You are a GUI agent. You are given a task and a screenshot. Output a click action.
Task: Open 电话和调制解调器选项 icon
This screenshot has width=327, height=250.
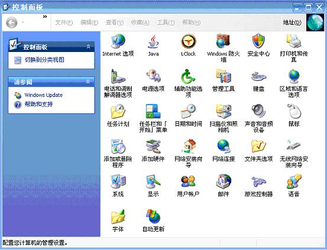[x=118, y=76]
